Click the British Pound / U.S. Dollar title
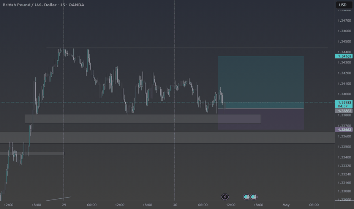354x209 pixels. tap(30, 5)
